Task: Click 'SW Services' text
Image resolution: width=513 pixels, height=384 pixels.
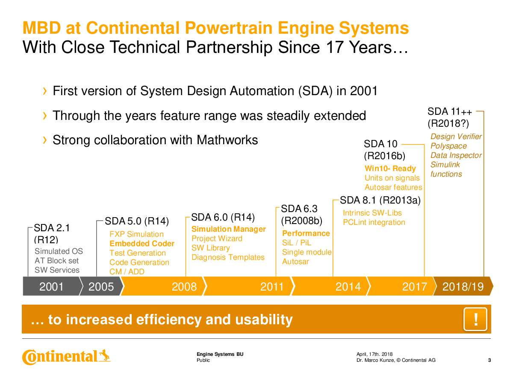Action: (57, 270)
